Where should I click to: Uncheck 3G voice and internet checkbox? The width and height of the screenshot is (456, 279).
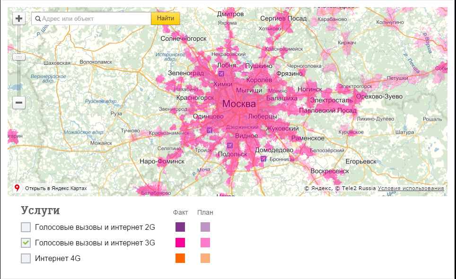26,243
